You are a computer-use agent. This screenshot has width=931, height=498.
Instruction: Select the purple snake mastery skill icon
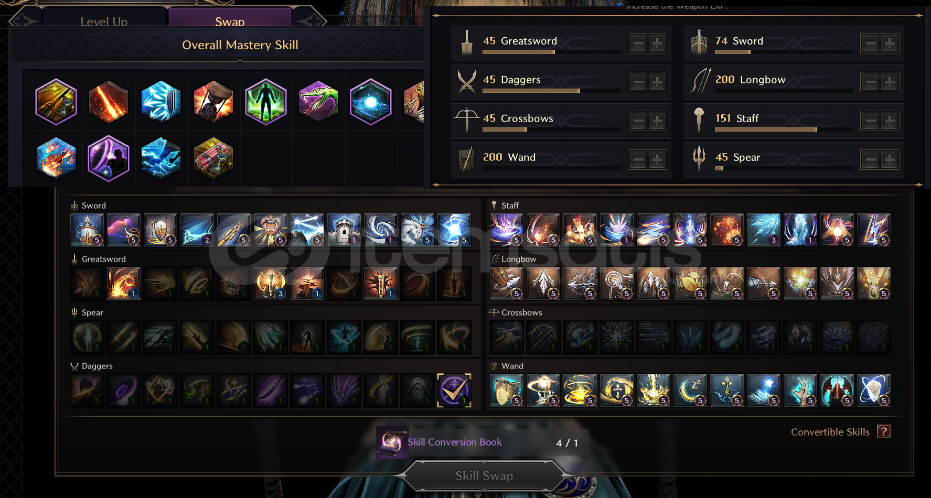[318, 102]
